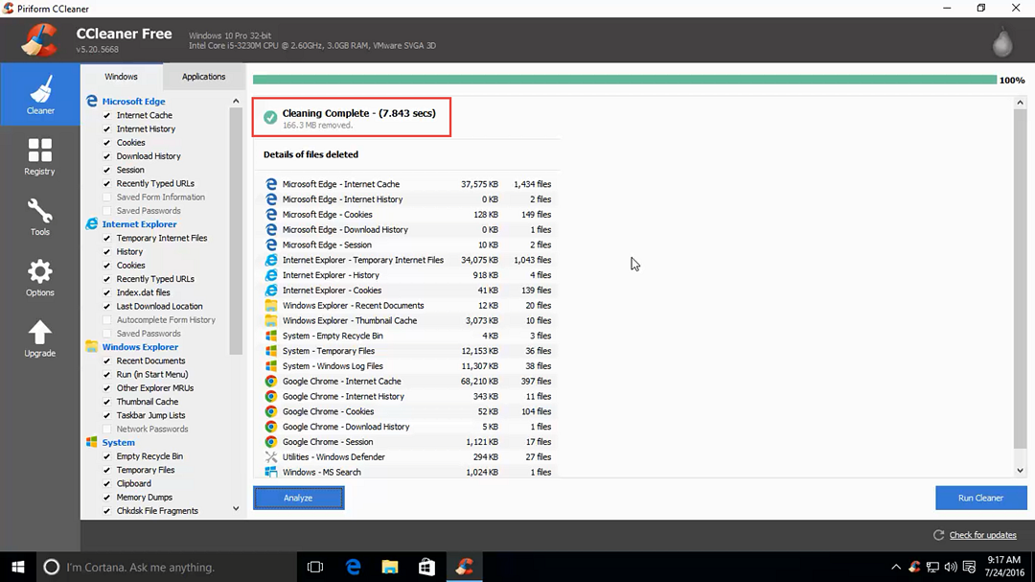This screenshot has width=1035, height=582.
Task: Click the Analyze button
Action: click(298, 498)
